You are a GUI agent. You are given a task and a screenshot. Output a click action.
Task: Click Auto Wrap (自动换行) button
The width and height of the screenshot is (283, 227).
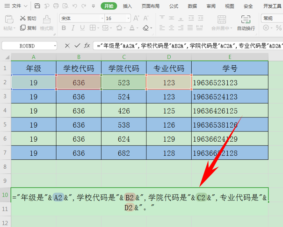246,23
